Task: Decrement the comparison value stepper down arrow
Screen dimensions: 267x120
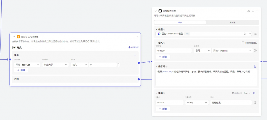Action: 119,66
